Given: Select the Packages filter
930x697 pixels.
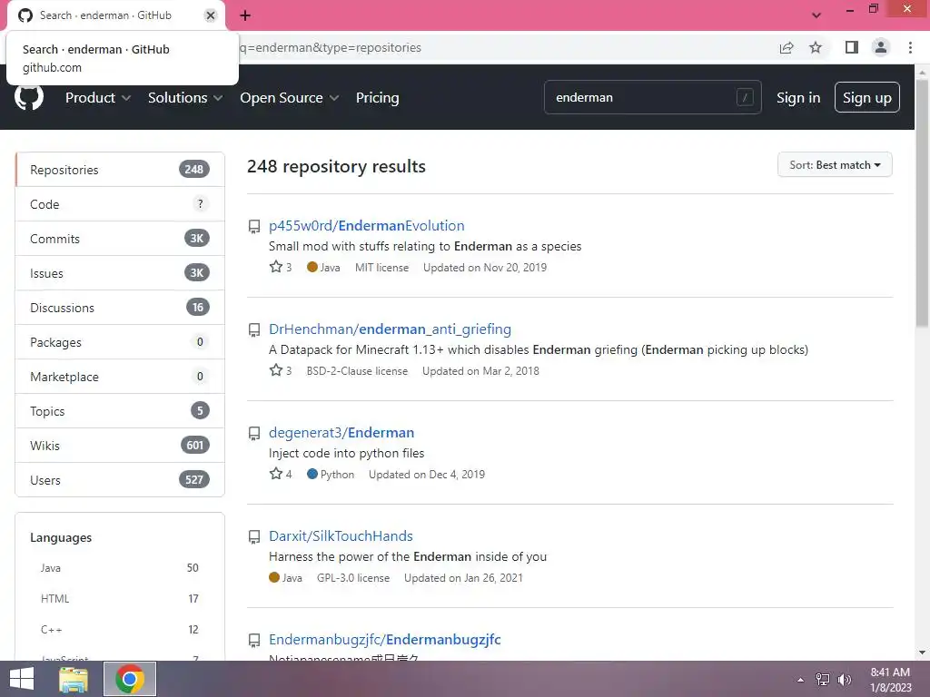Looking at the screenshot, I should click(x=120, y=342).
